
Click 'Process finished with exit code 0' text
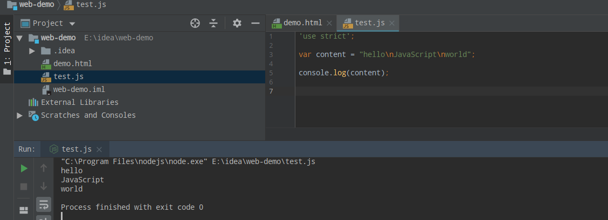[132, 207]
